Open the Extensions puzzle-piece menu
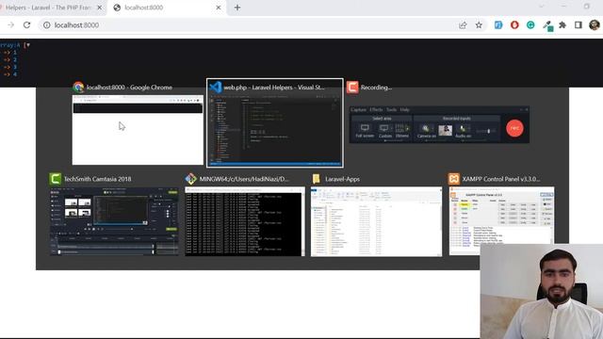603x339 pixels. 562,25
